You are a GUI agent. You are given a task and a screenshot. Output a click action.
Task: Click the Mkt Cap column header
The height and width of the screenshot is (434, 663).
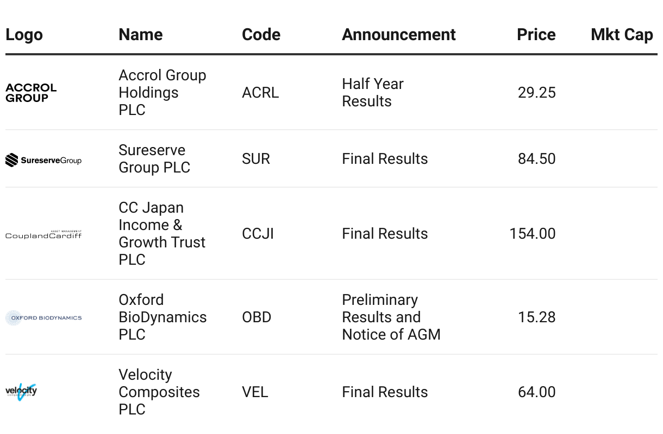click(622, 35)
